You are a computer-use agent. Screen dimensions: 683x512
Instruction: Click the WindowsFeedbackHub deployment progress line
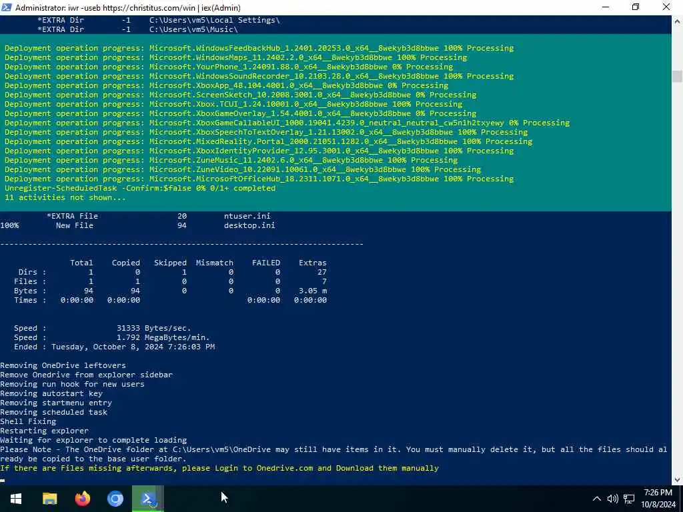259,48
